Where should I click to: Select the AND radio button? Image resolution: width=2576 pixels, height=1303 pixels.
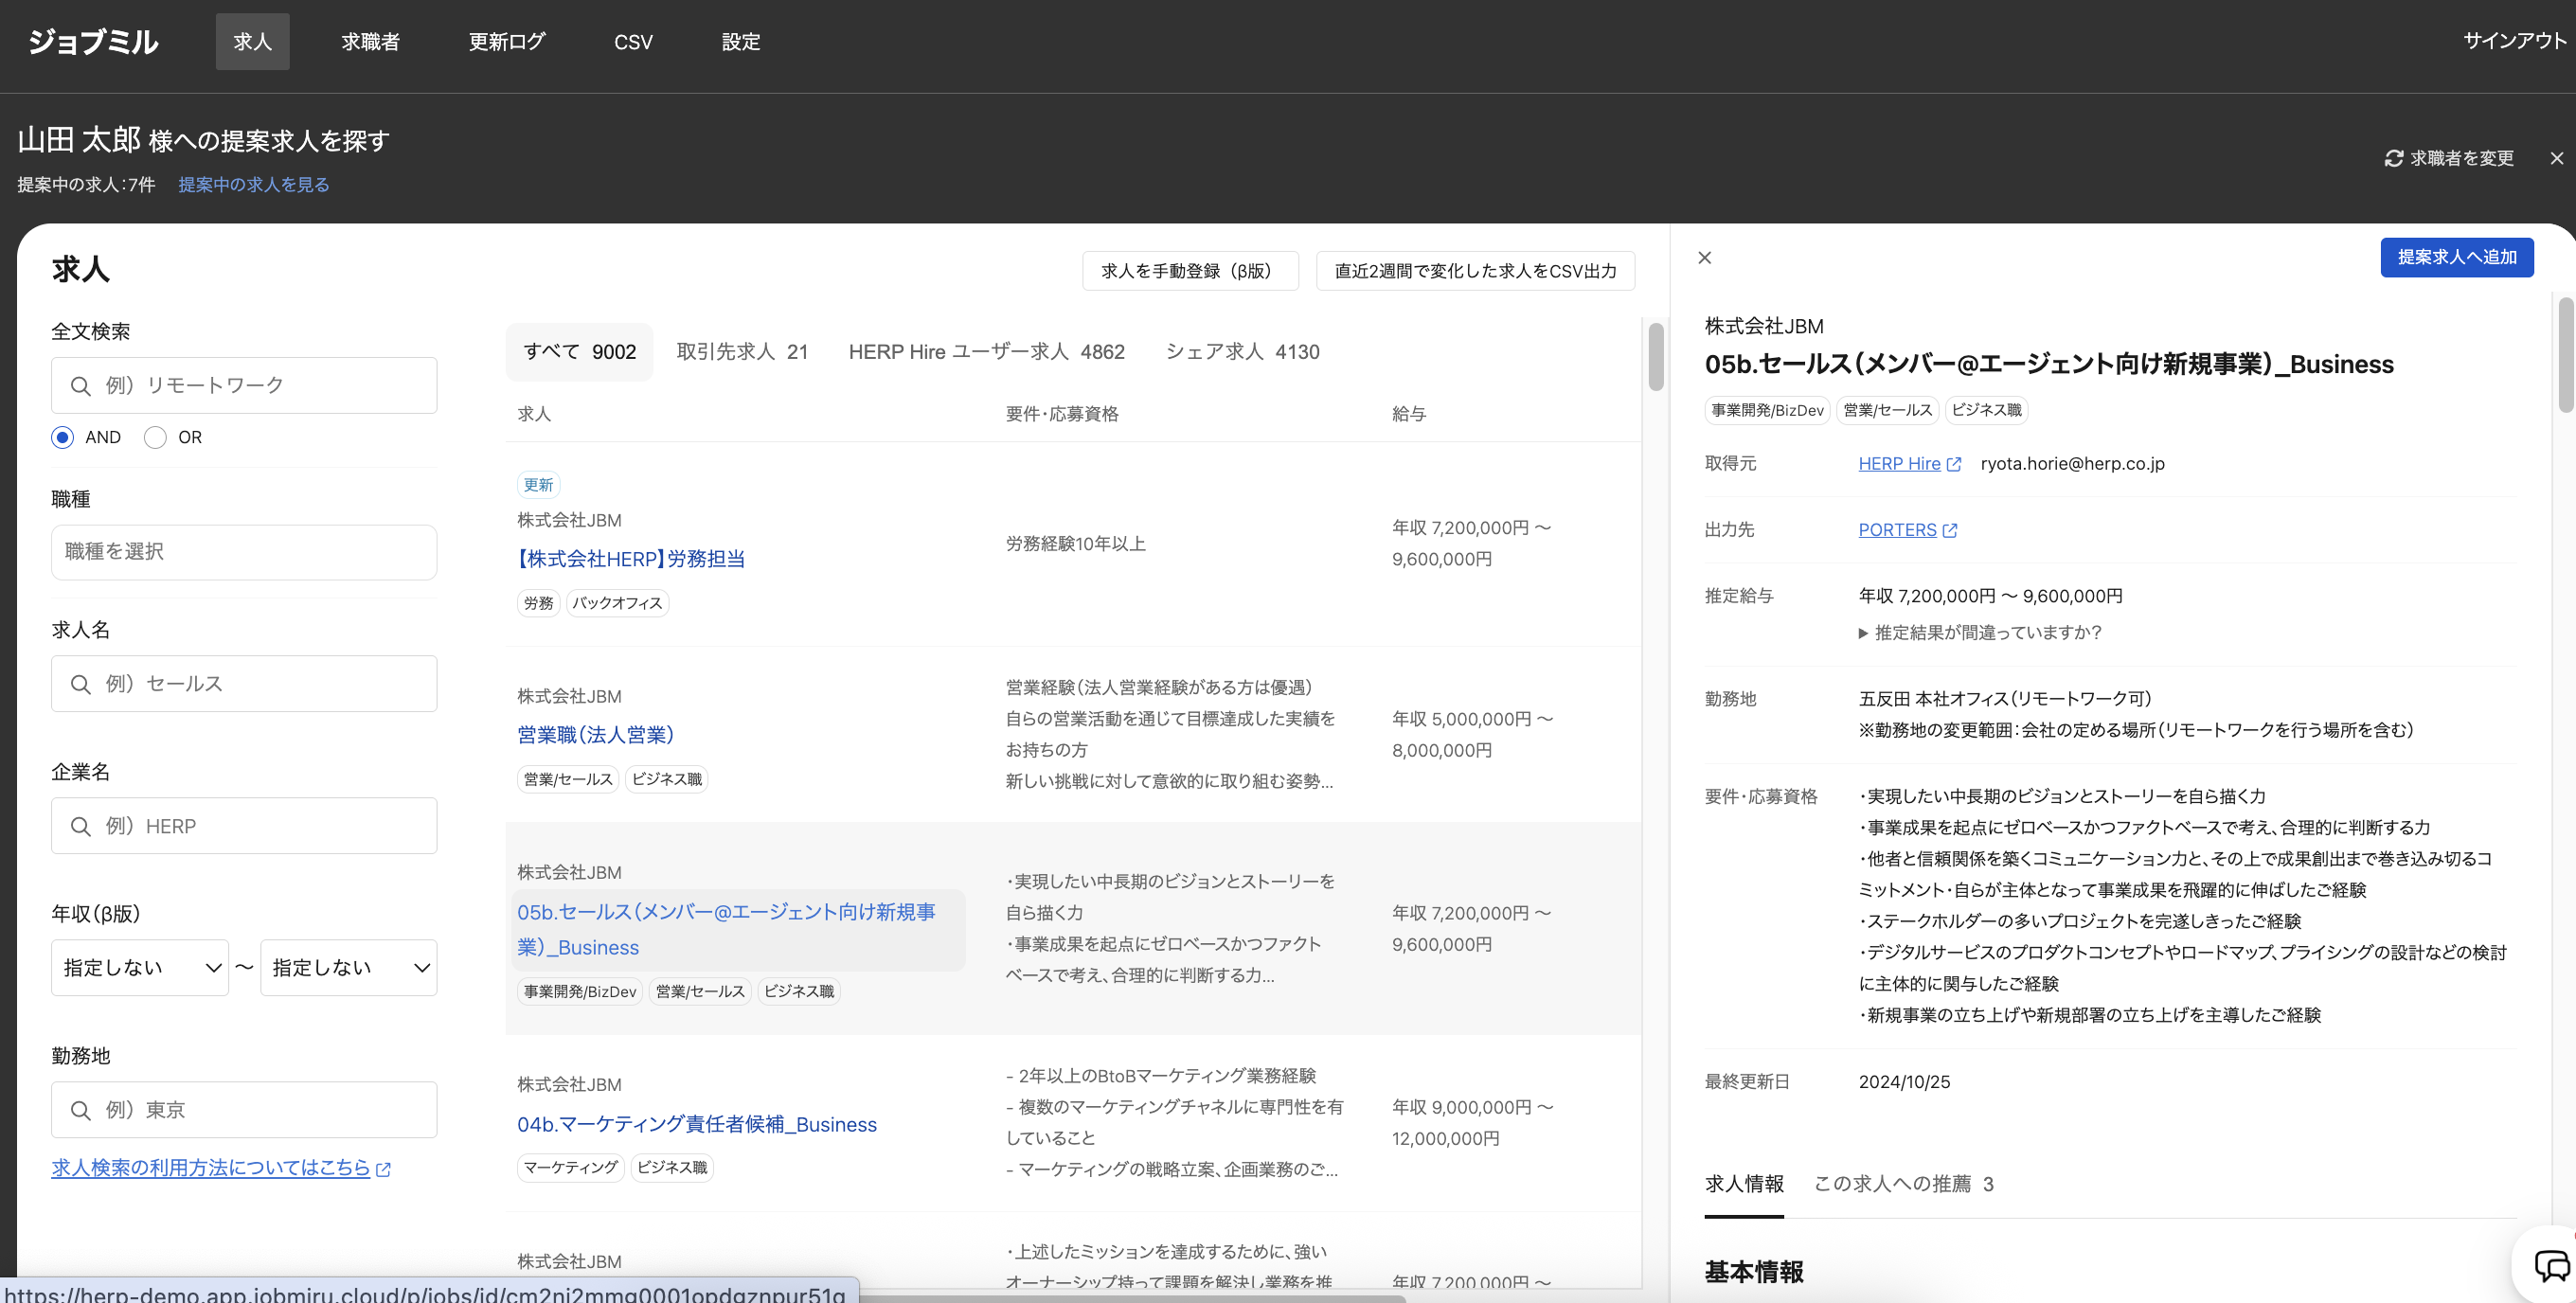(63, 437)
